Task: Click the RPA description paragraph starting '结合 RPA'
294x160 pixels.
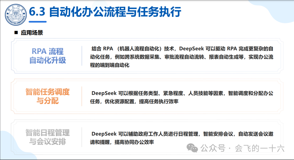Action: pyautogui.click(x=182, y=57)
